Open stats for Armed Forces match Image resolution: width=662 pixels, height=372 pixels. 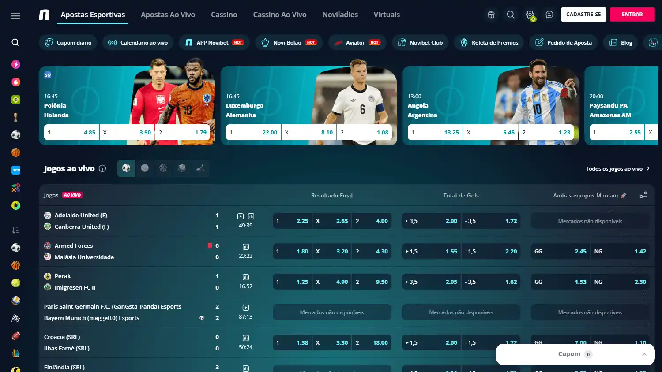(246, 247)
